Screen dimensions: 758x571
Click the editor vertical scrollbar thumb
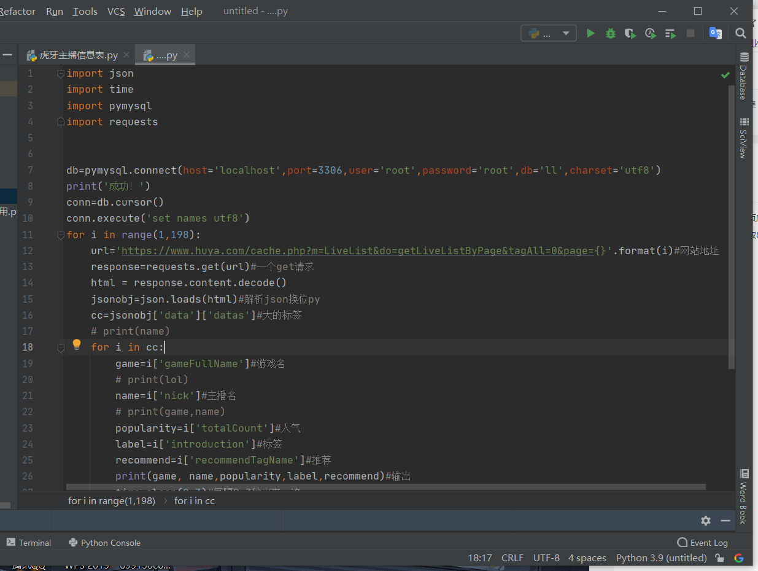[731, 227]
